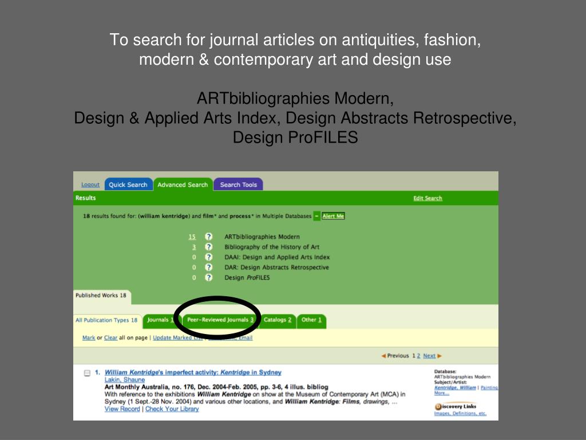Open the 15 results count for ARTbibliographies Modern
This screenshot has width=586, height=440.
pos(192,237)
